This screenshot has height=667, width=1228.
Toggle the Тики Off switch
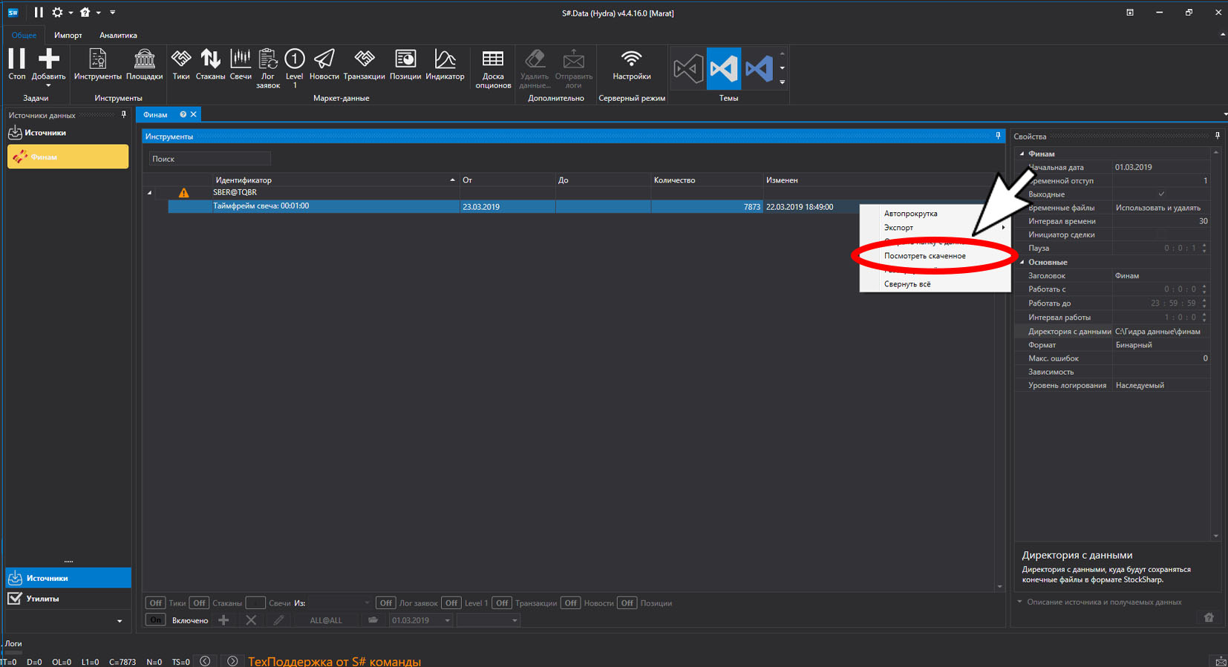tap(155, 603)
